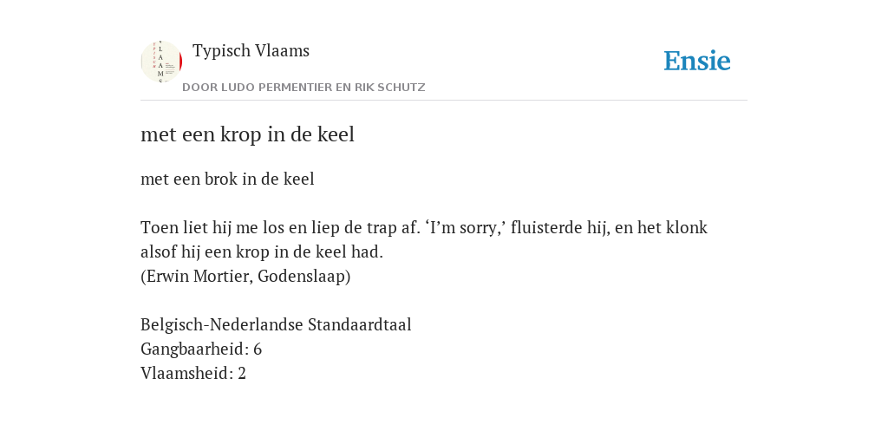Screen dimensions: 888x444
Task: Click the Typisch Vlaams round avatar image
Action: tap(161, 62)
